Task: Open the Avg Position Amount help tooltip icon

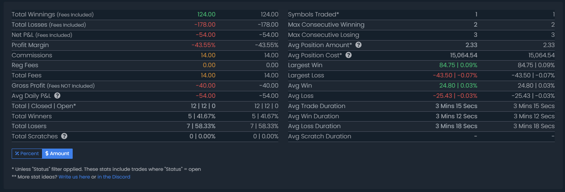Action: click(x=359, y=45)
